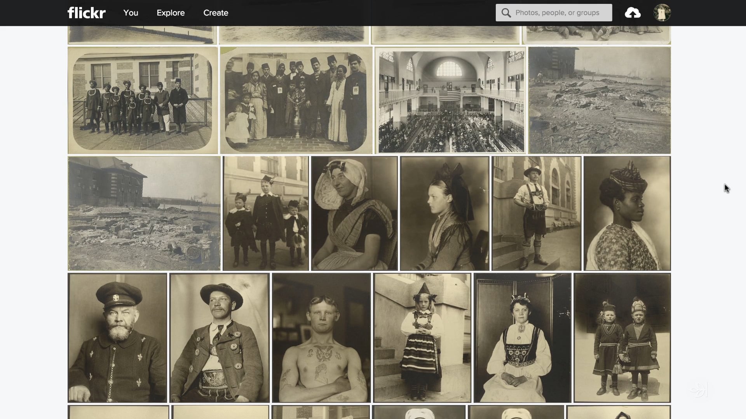Open the bearded man in cap portrait

click(x=117, y=338)
